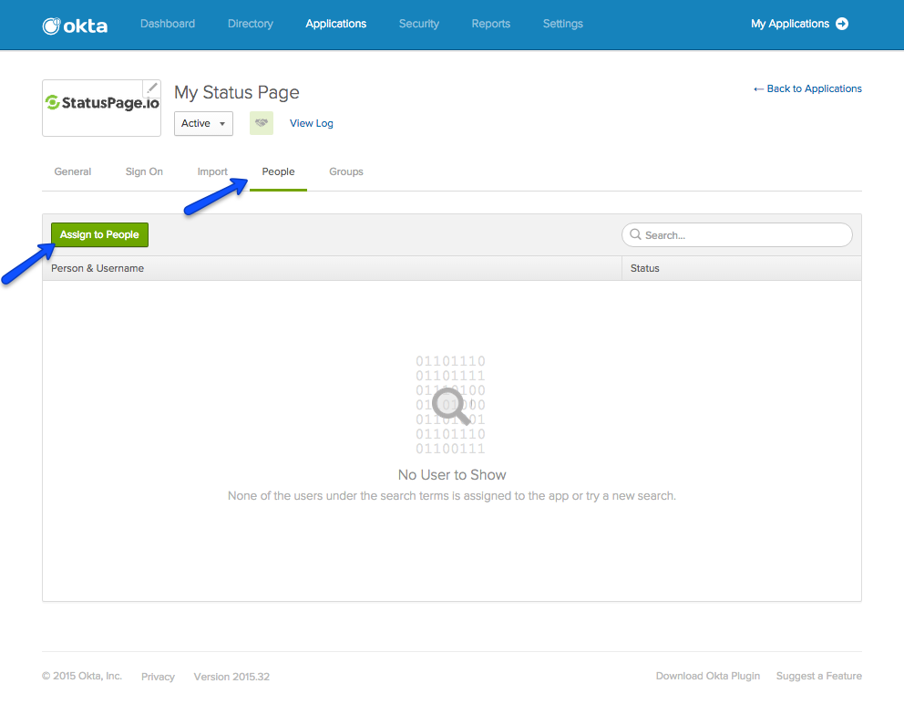904x725 pixels.
Task: Click the handshake icon next to Active
Action: [x=262, y=123]
